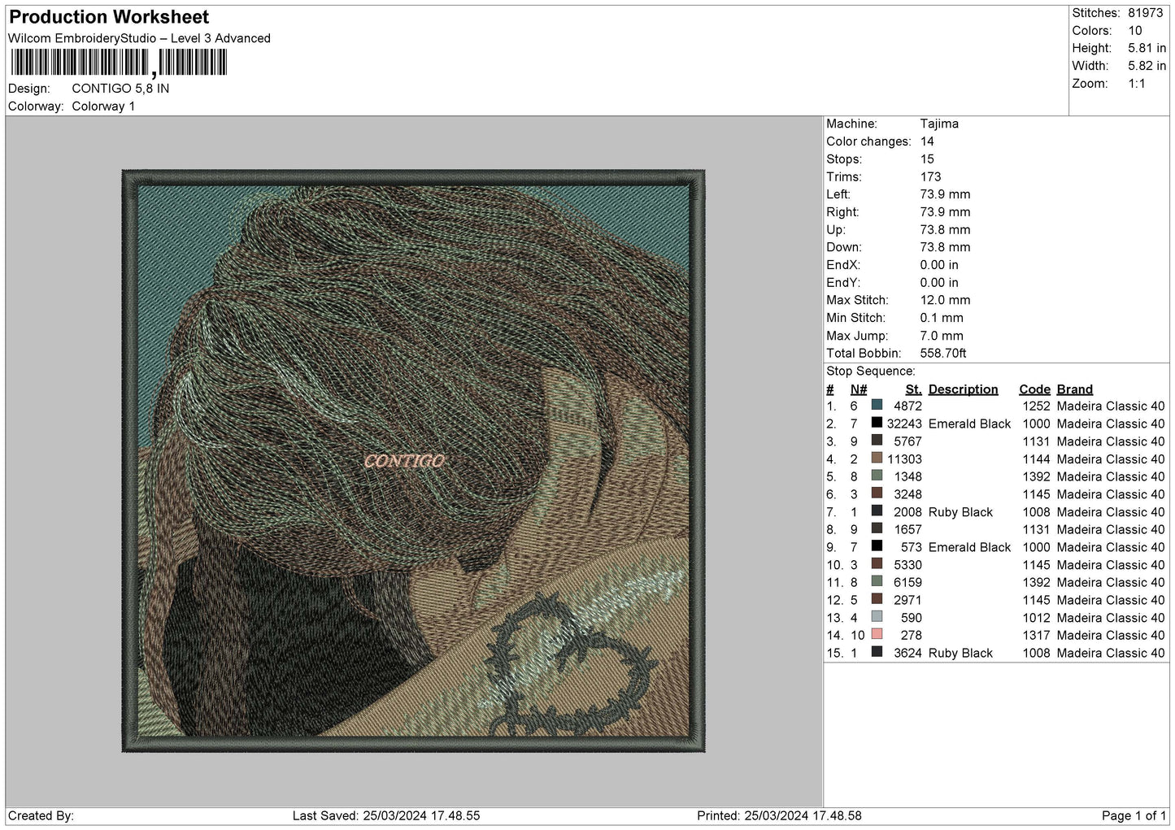Click the Color changes value 14
The image size is (1175, 830).
point(927,141)
